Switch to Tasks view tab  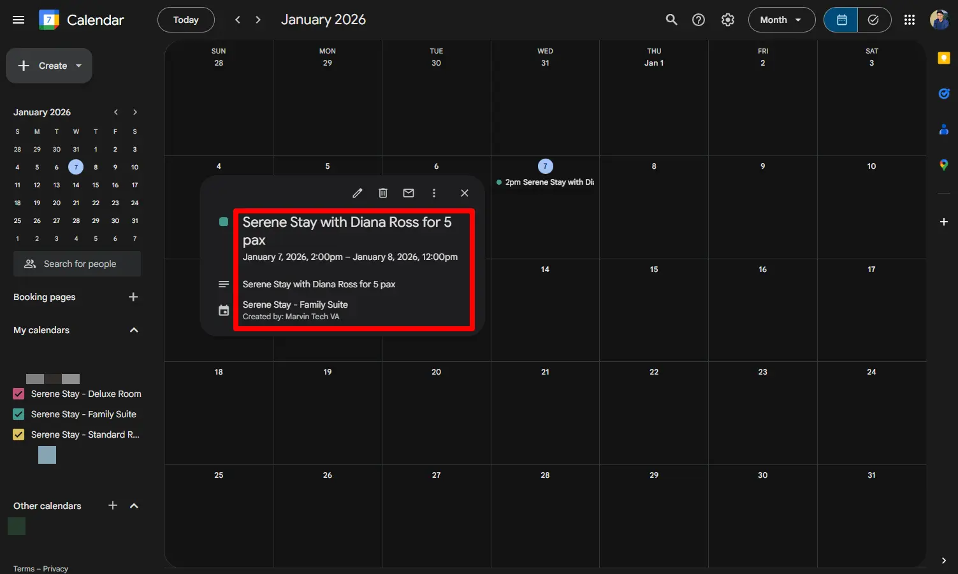coord(874,20)
